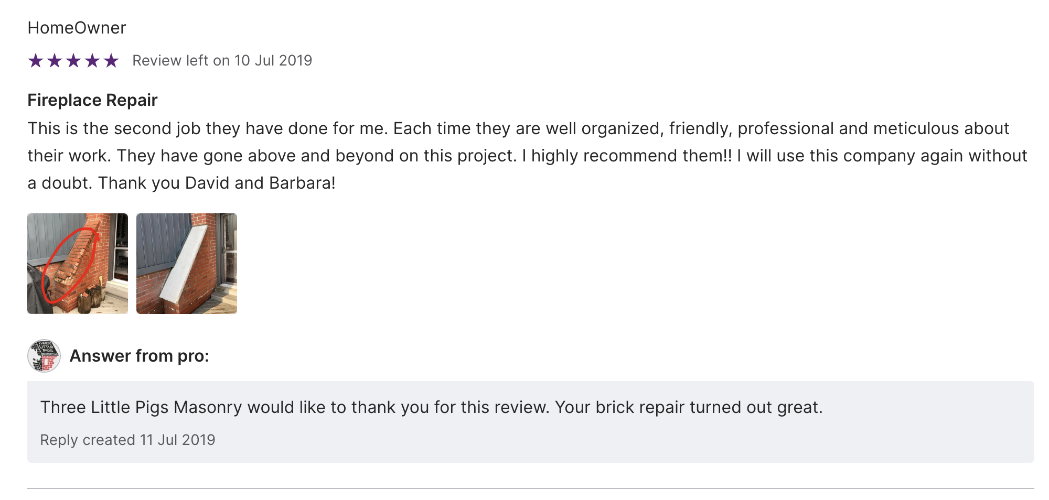Click the 'Answer from pro:' heading
Screen dimensions: 1049x500
coord(139,356)
